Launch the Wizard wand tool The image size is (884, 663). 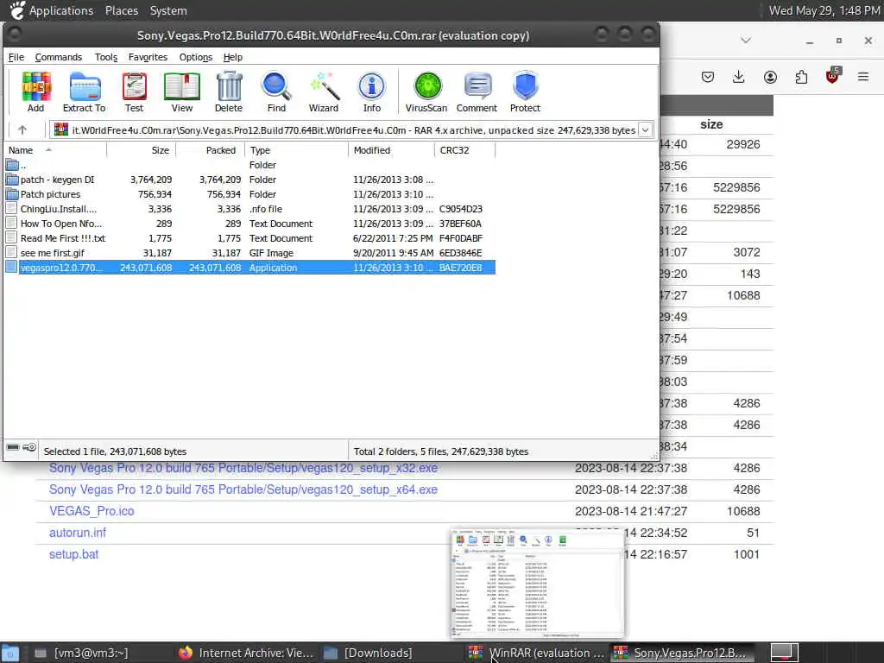(324, 92)
